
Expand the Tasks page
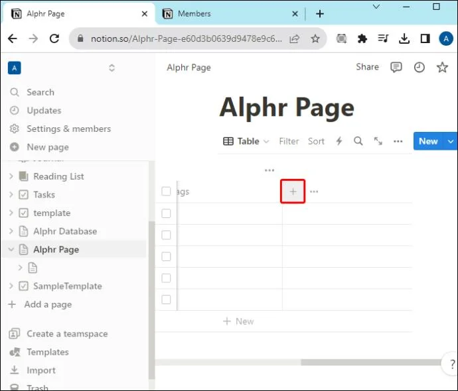click(11, 194)
